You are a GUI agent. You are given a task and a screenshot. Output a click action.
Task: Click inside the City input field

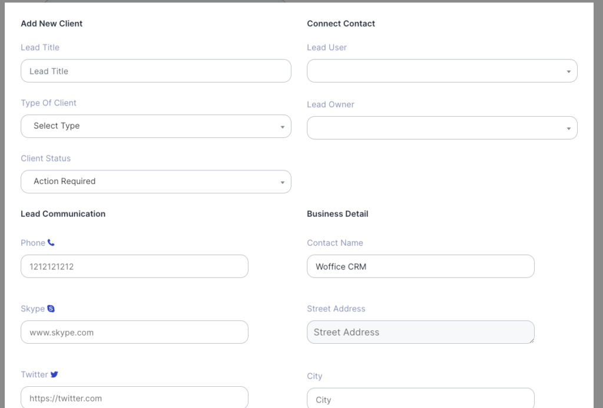point(420,399)
